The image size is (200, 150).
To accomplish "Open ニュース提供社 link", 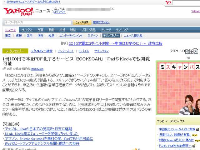I will pyautogui.click(x=133, y=36).
